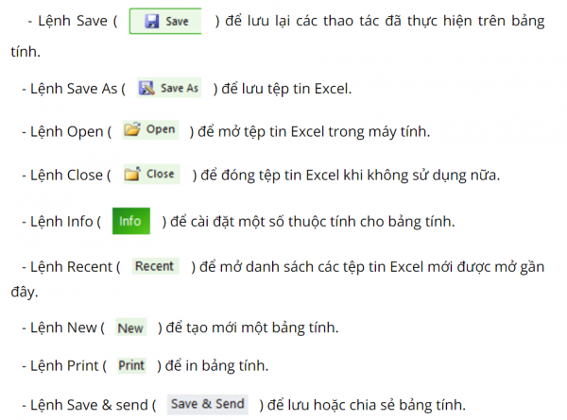Click the 'Save' label inside the green-bordered button
The height and width of the screenshot is (420, 567).
177,22
